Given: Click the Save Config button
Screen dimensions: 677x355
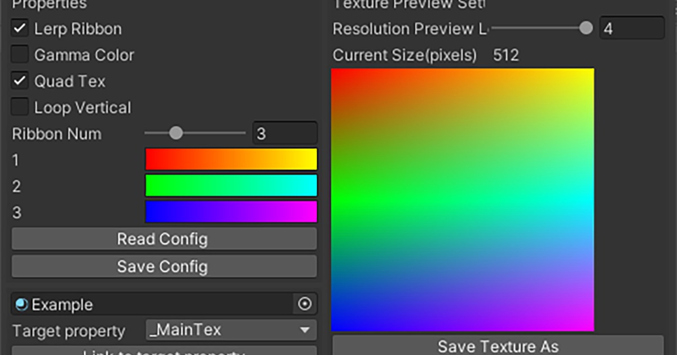Looking at the screenshot, I should [163, 266].
